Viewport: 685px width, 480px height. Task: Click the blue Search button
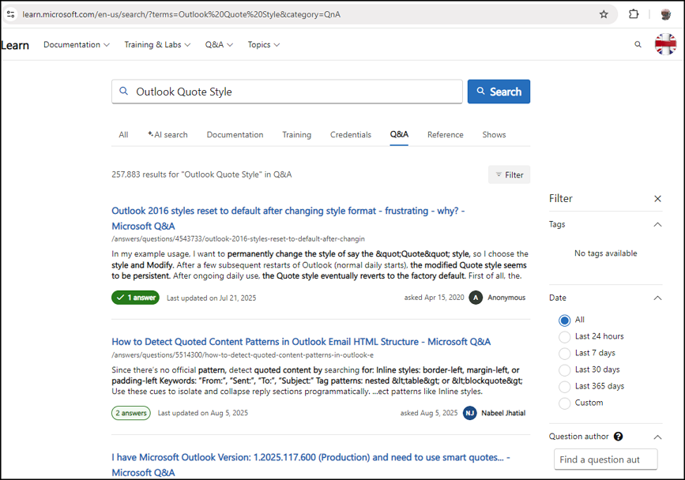(499, 92)
